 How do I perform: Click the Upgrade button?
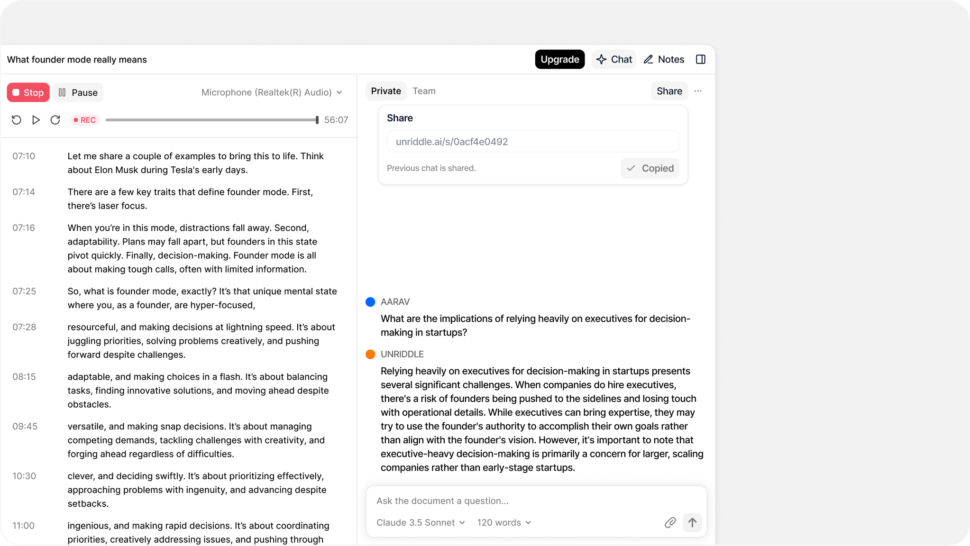pyautogui.click(x=560, y=59)
